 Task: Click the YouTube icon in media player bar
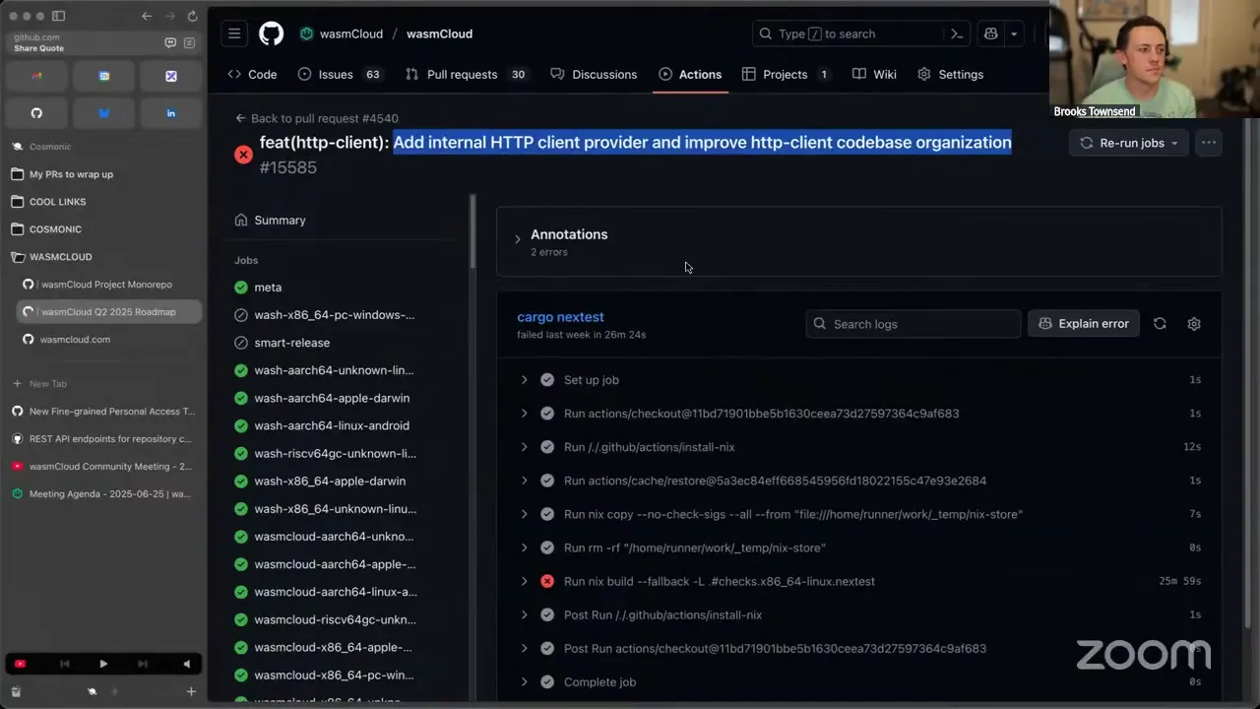(x=20, y=664)
